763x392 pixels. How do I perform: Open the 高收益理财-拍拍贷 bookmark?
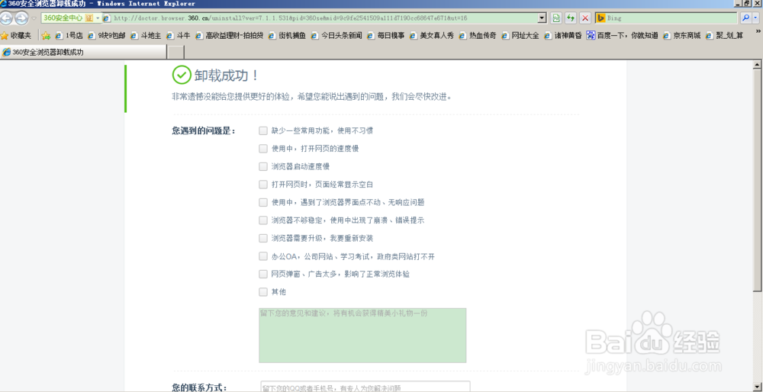click(230, 35)
